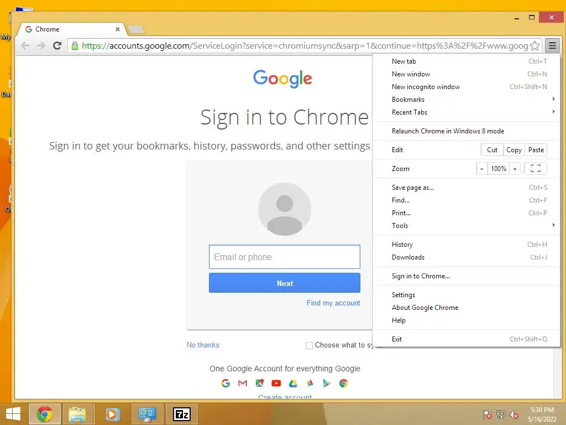The height and width of the screenshot is (425, 566).
Task: Click the Create account link
Action: (285, 397)
